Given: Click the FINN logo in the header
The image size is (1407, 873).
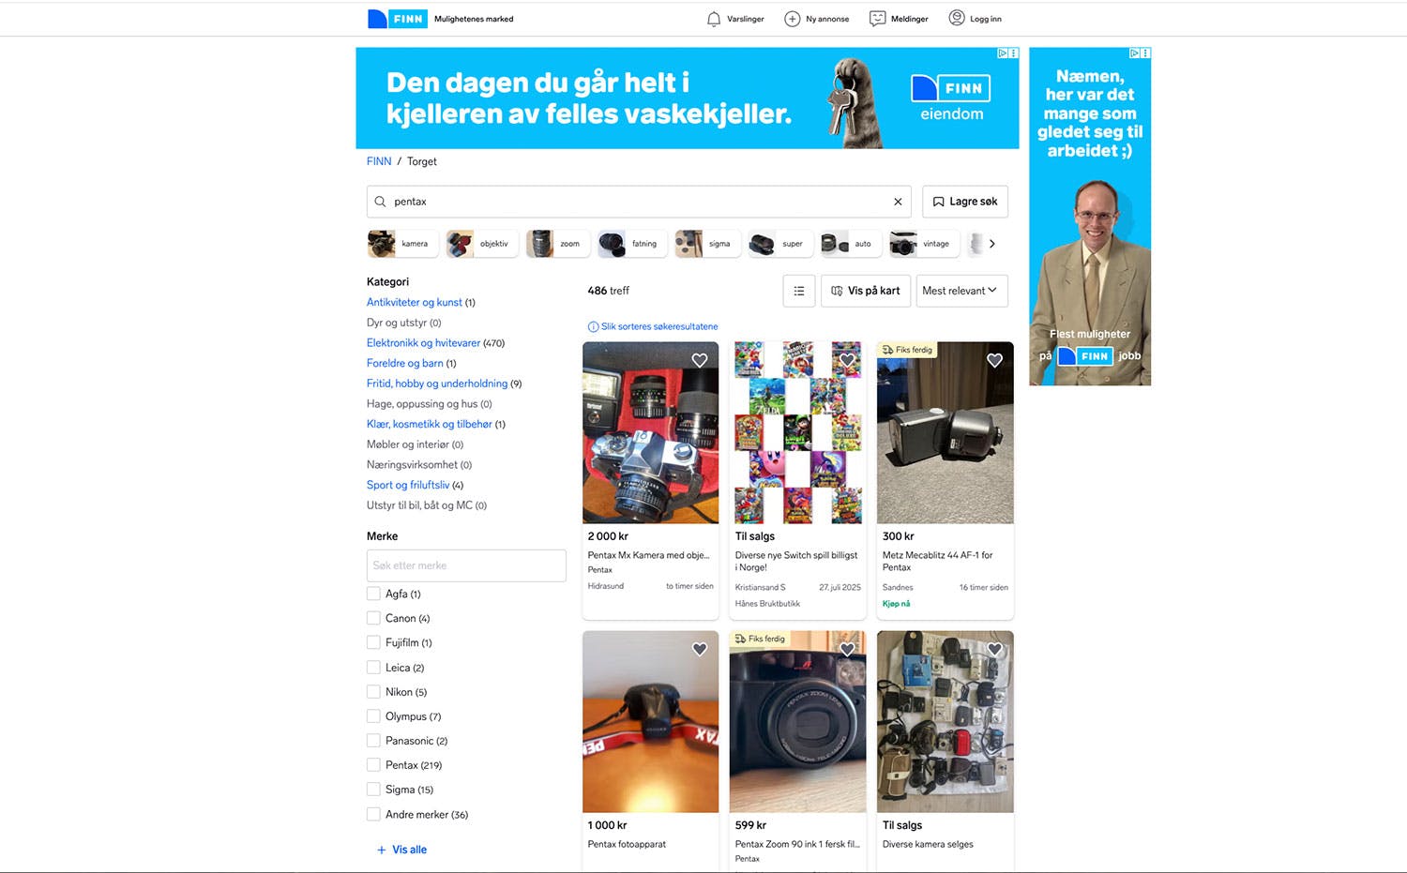Looking at the screenshot, I should coord(398,19).
